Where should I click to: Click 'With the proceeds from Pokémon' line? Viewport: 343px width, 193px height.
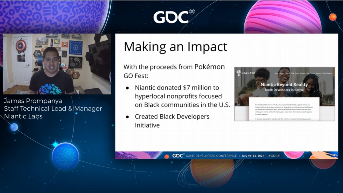tap(174, 67)
